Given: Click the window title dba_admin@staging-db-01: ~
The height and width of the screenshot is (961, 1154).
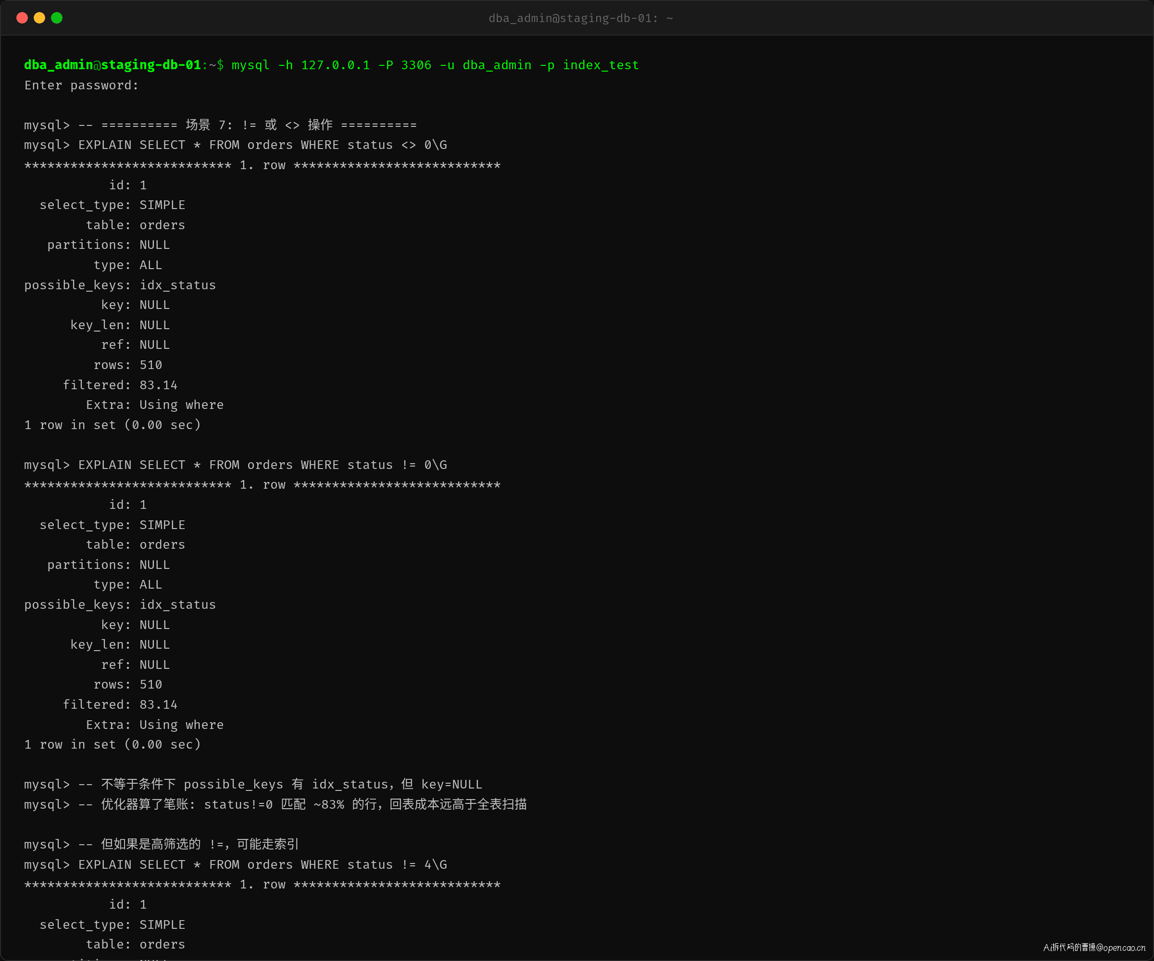Looking at the screenshot, I should [x=581, y=18].
